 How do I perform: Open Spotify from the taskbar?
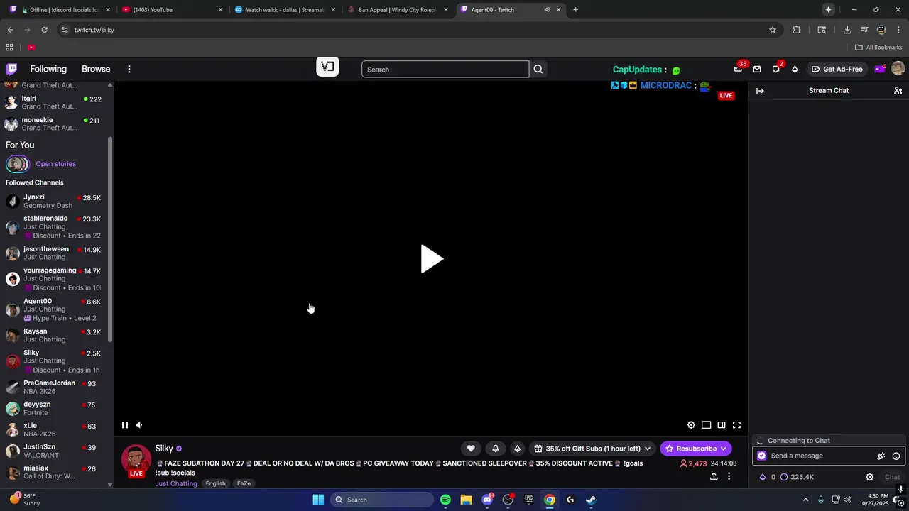445,500
